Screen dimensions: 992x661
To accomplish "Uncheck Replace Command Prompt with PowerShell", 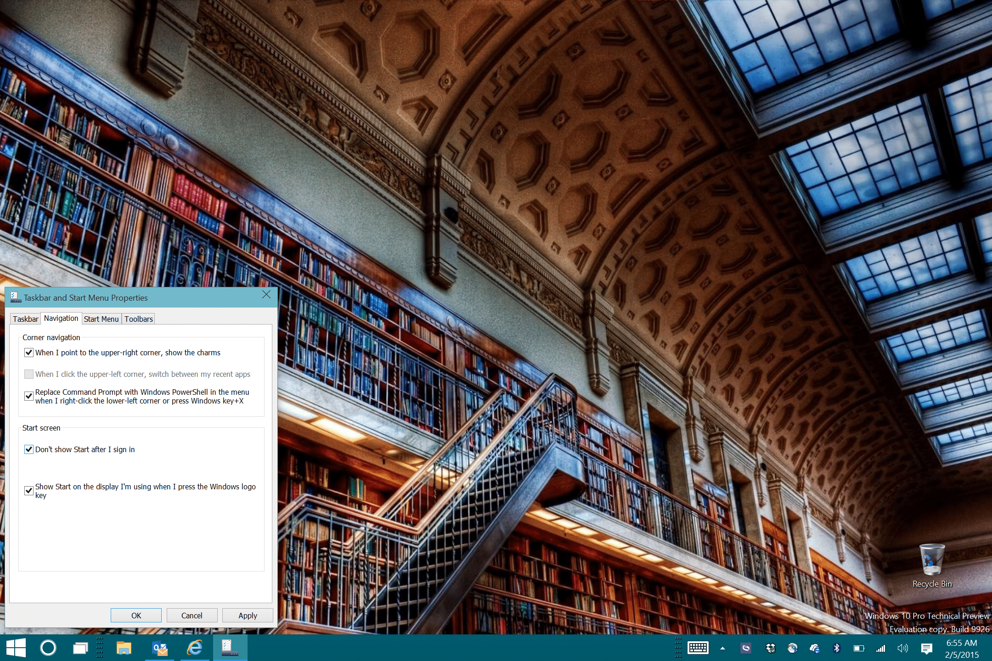I will pyautogui.click(x=29, y=396).
